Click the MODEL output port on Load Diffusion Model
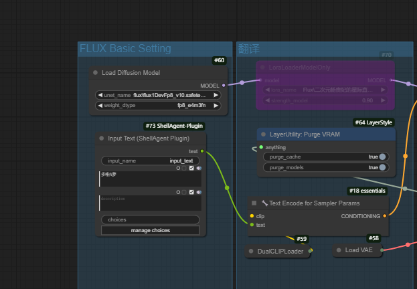Screen dimensions: 417x289 224,86
